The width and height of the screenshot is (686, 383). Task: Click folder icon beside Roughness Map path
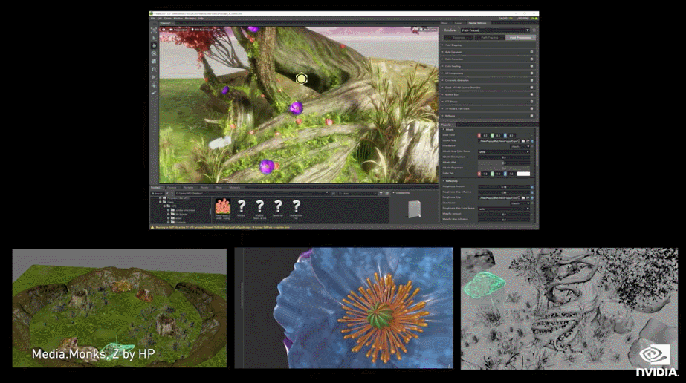point(522,198)
